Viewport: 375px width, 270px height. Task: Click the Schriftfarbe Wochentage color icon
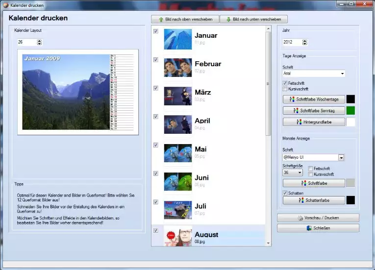pyautogui.click(x=293, y=99)
